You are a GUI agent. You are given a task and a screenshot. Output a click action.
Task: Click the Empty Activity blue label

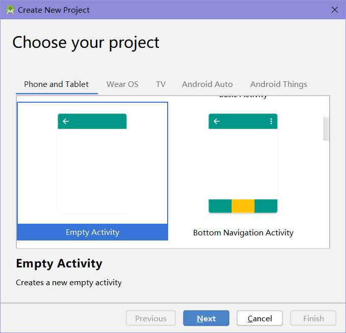(x=92, y=232)
